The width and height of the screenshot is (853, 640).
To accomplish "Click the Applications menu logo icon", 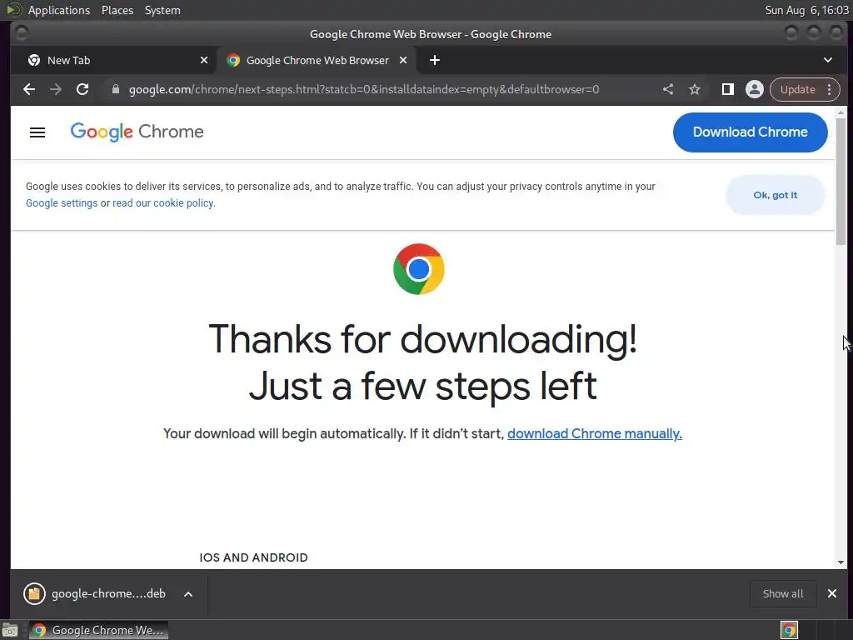I will click(14, 10).
